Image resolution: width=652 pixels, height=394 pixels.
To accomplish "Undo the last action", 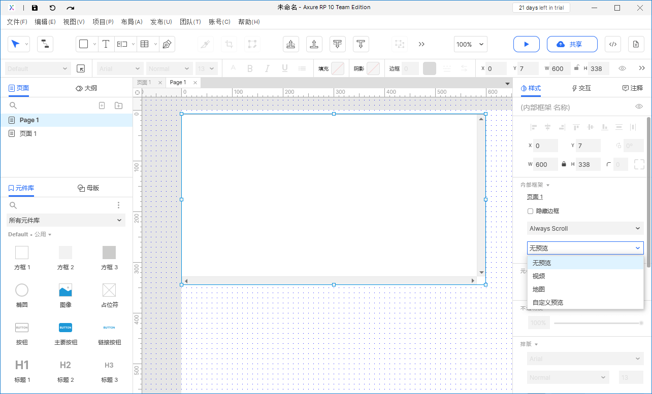I will pos(52,8).
